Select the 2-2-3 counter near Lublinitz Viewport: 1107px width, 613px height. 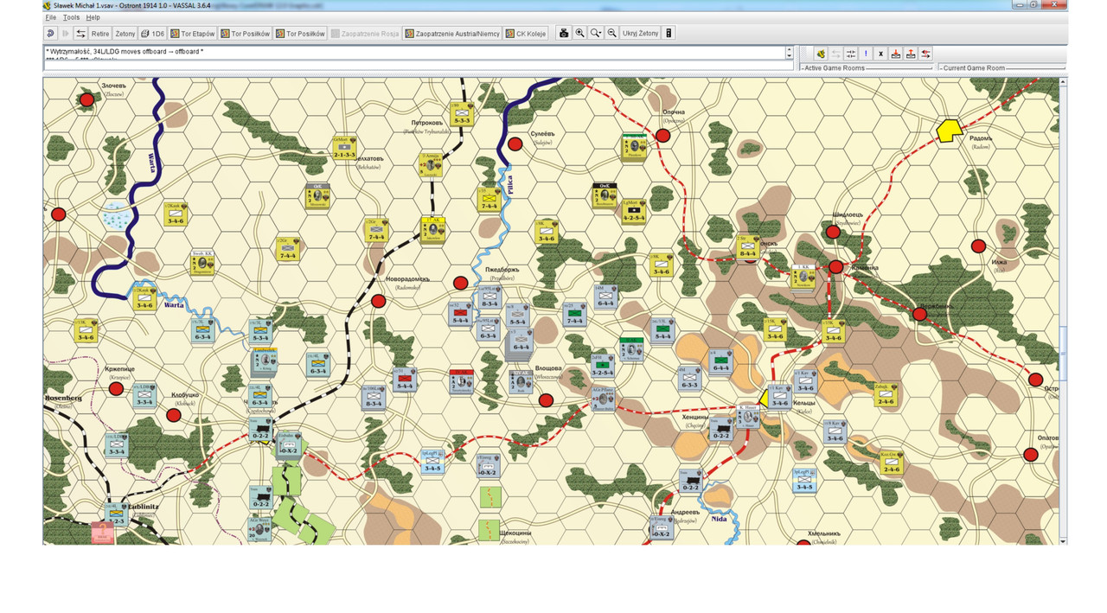click(116, 514)
